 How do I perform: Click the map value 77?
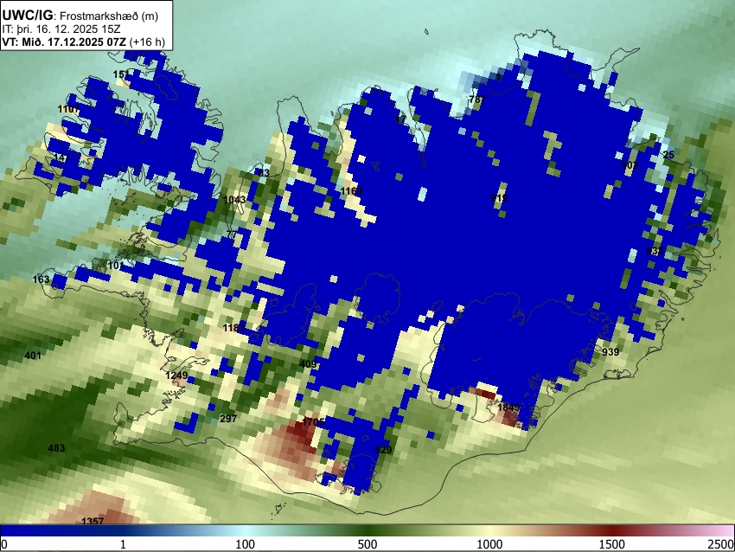click(x=232, y=234)
